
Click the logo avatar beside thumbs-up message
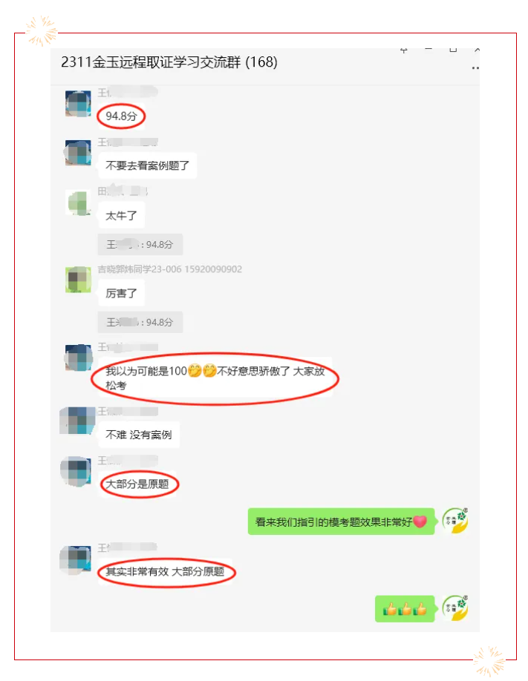click(455, 608)
